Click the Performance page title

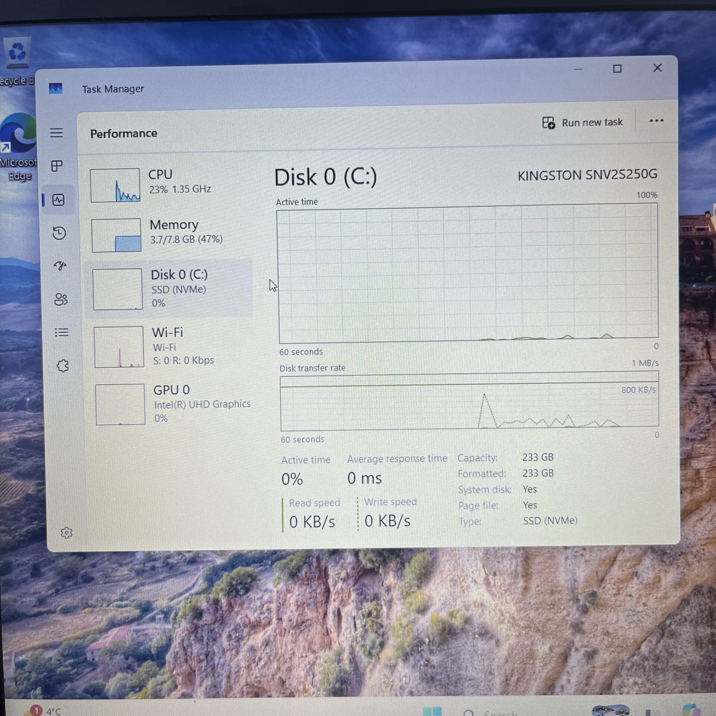click(123, 134)
